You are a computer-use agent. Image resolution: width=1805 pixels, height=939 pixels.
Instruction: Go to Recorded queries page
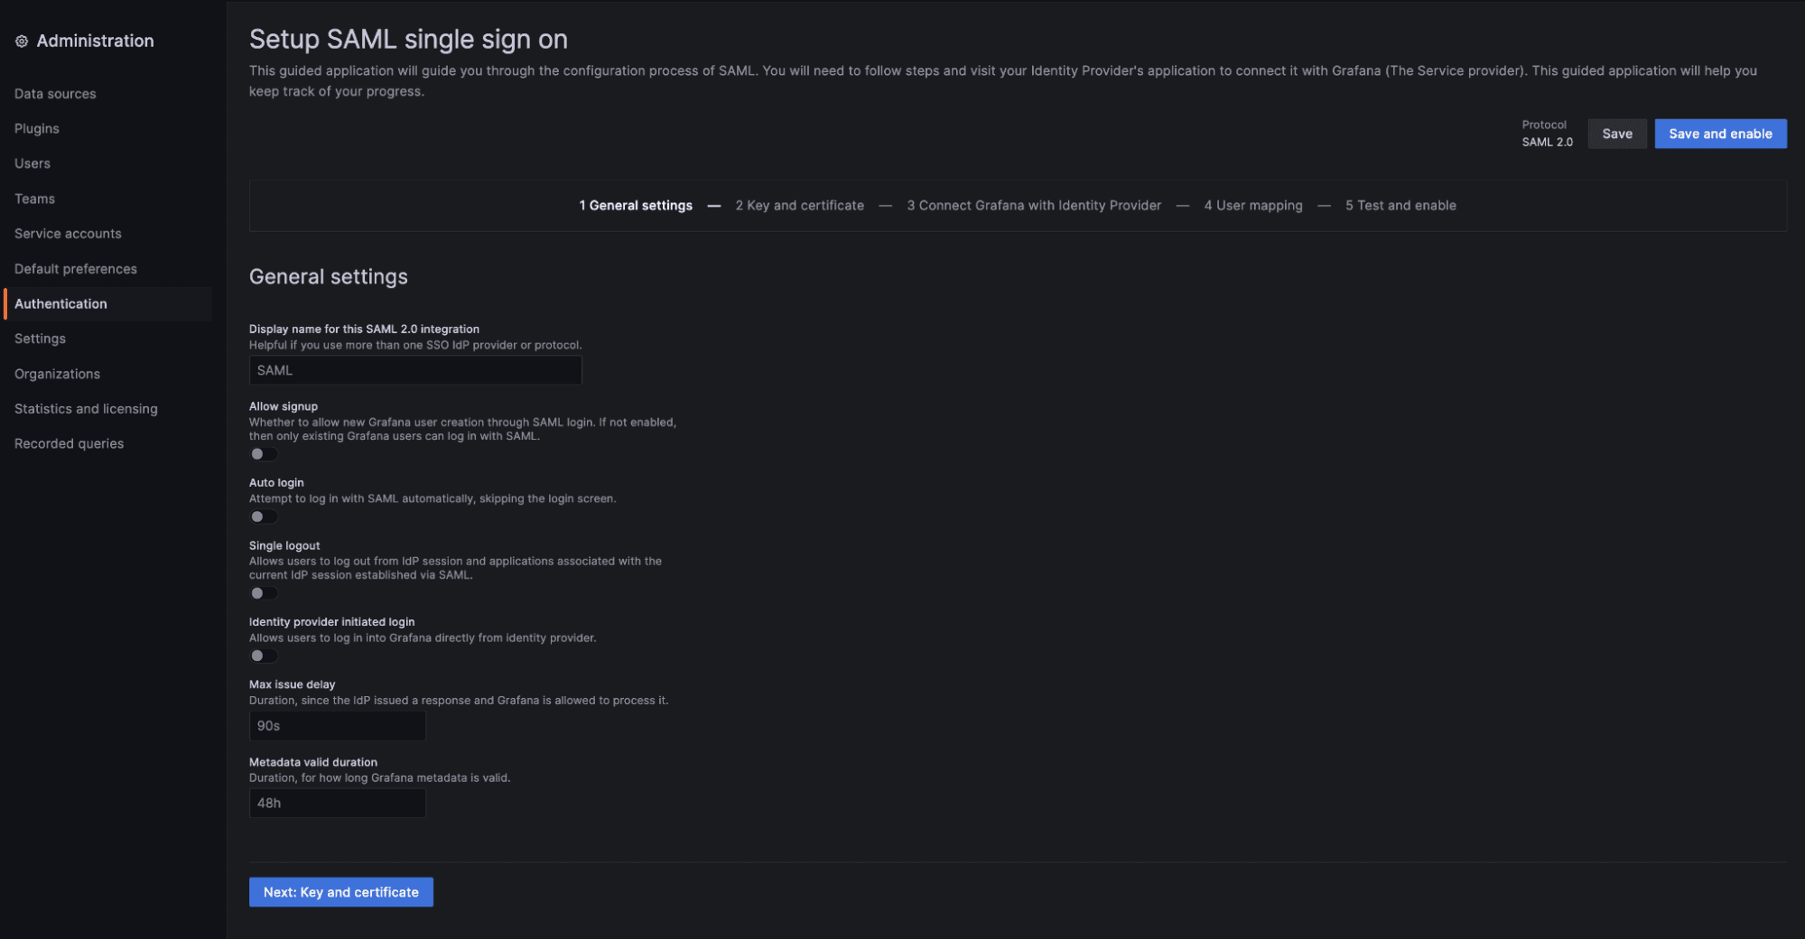[x=69, y=444]
